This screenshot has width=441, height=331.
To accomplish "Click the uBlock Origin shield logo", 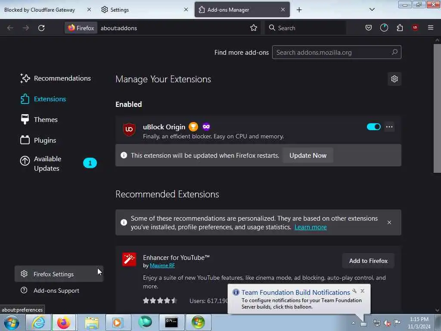I will coord(129,129).
